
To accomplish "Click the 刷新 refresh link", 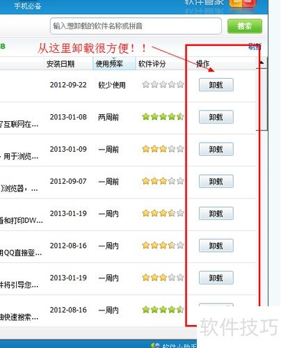I will (255, 47).
